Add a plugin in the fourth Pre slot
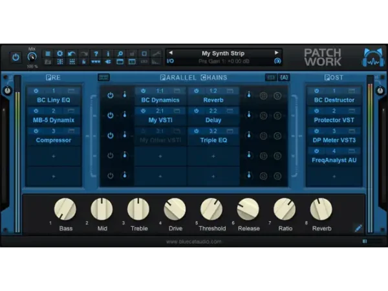388x291 pixels. click(x=54, y=156)
